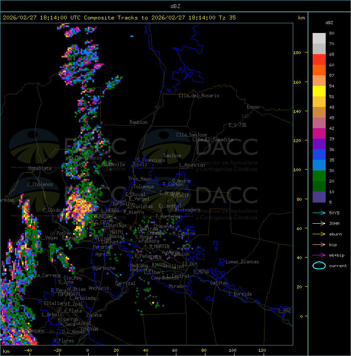
Task: Click the Clla.SanJose label
Action: point(192,135)
